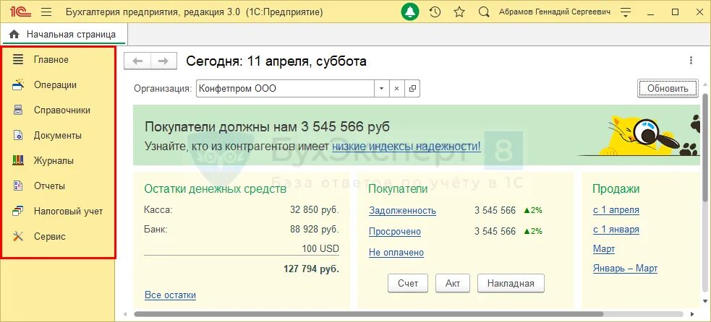
Task: Click the Обновить button
Action: click(668, 88)
